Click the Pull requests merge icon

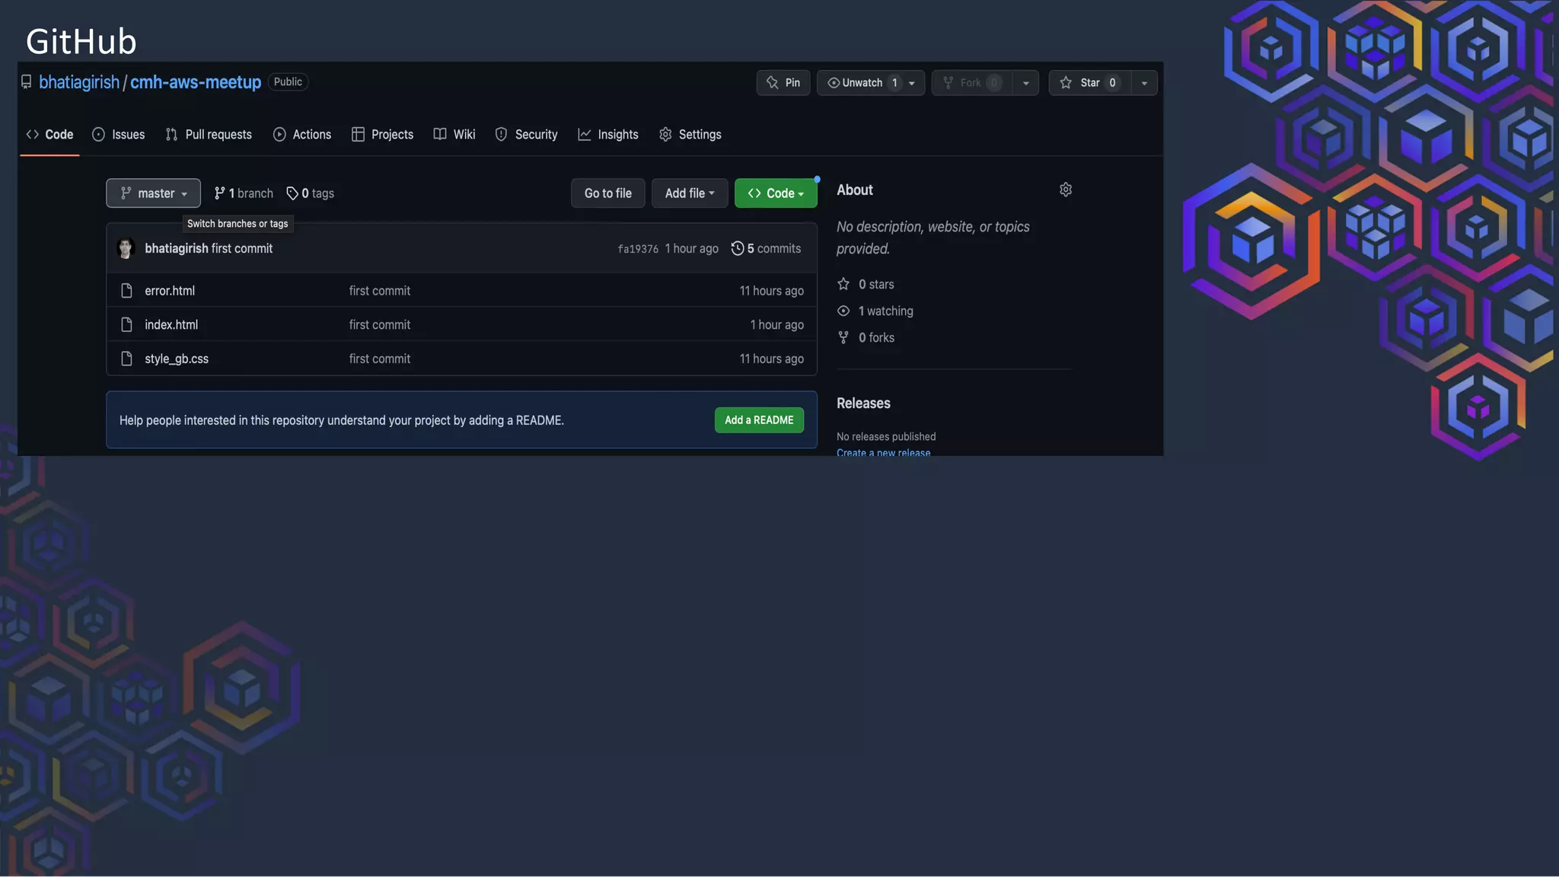[171, 135]
